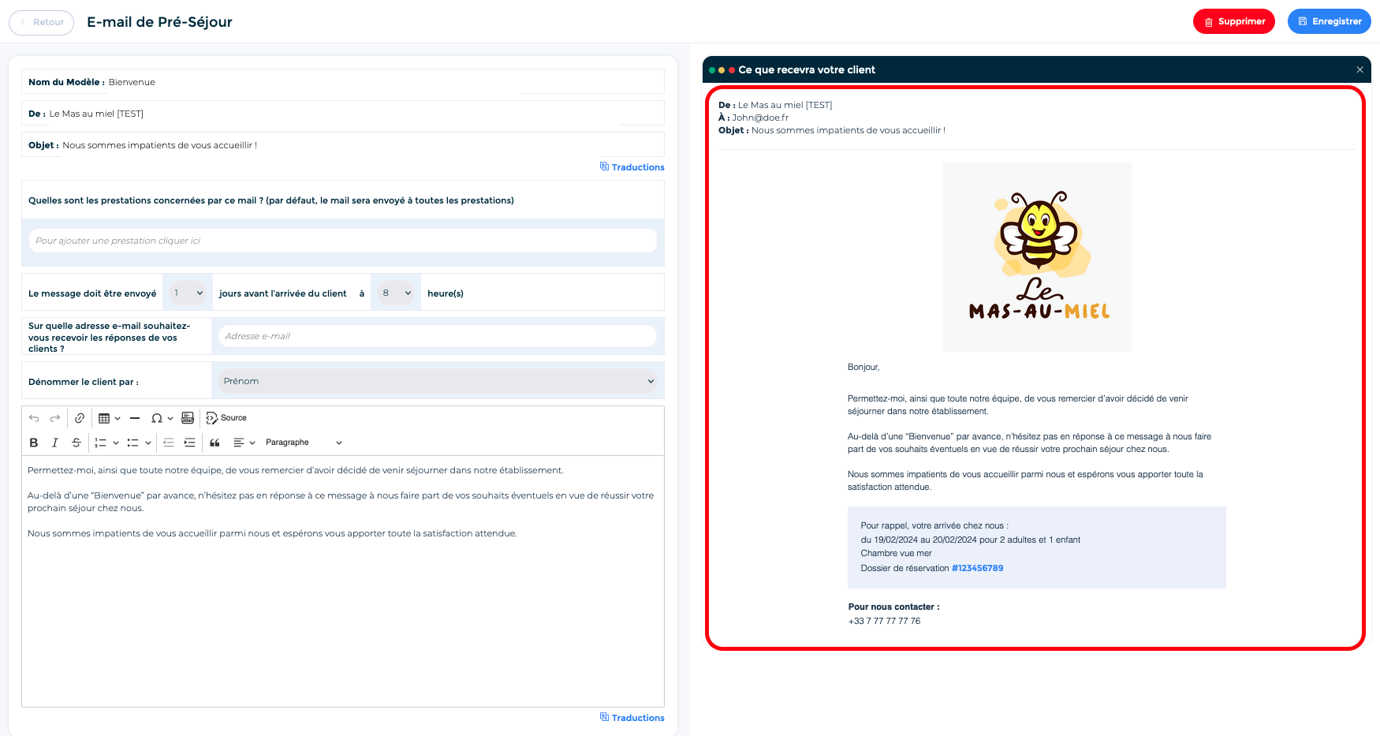Go back using the Retour button
This screenshot has width=1380, height=736.
coord(41,22)
